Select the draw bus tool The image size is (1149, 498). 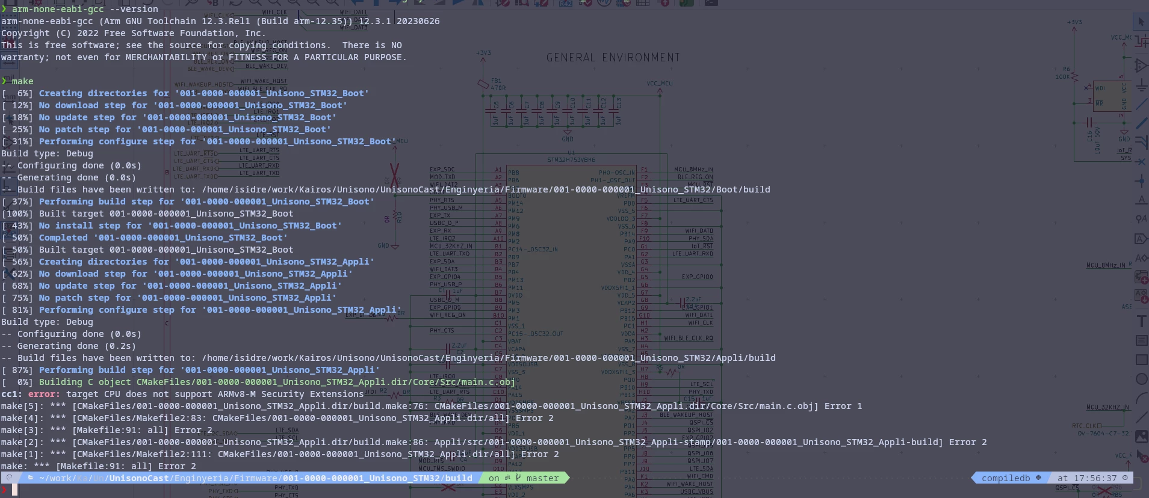click(1141, 123)
